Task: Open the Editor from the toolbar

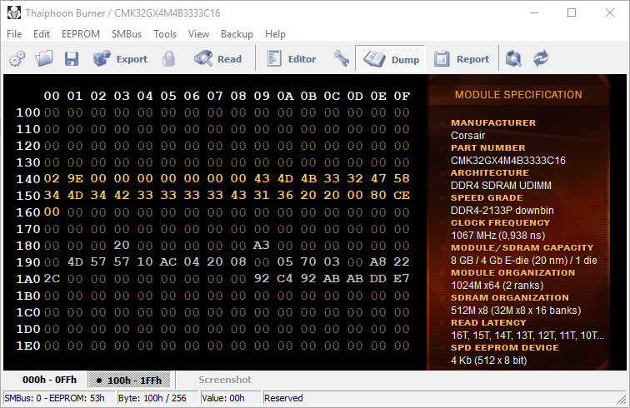Action: click(292, 59)
